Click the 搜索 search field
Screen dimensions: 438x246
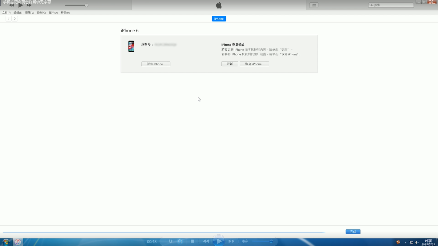(x=391, y=5)
